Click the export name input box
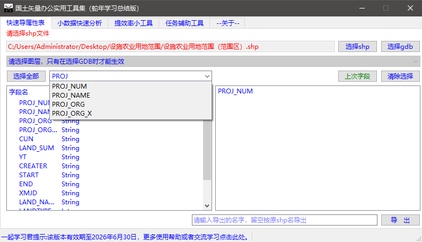Viewport: 422px width, 242px height. pos(284,220)
